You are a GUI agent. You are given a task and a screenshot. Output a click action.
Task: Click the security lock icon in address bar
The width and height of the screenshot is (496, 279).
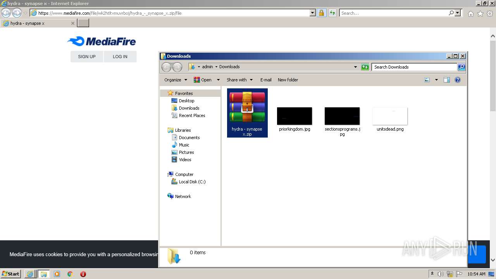(321, 13)
